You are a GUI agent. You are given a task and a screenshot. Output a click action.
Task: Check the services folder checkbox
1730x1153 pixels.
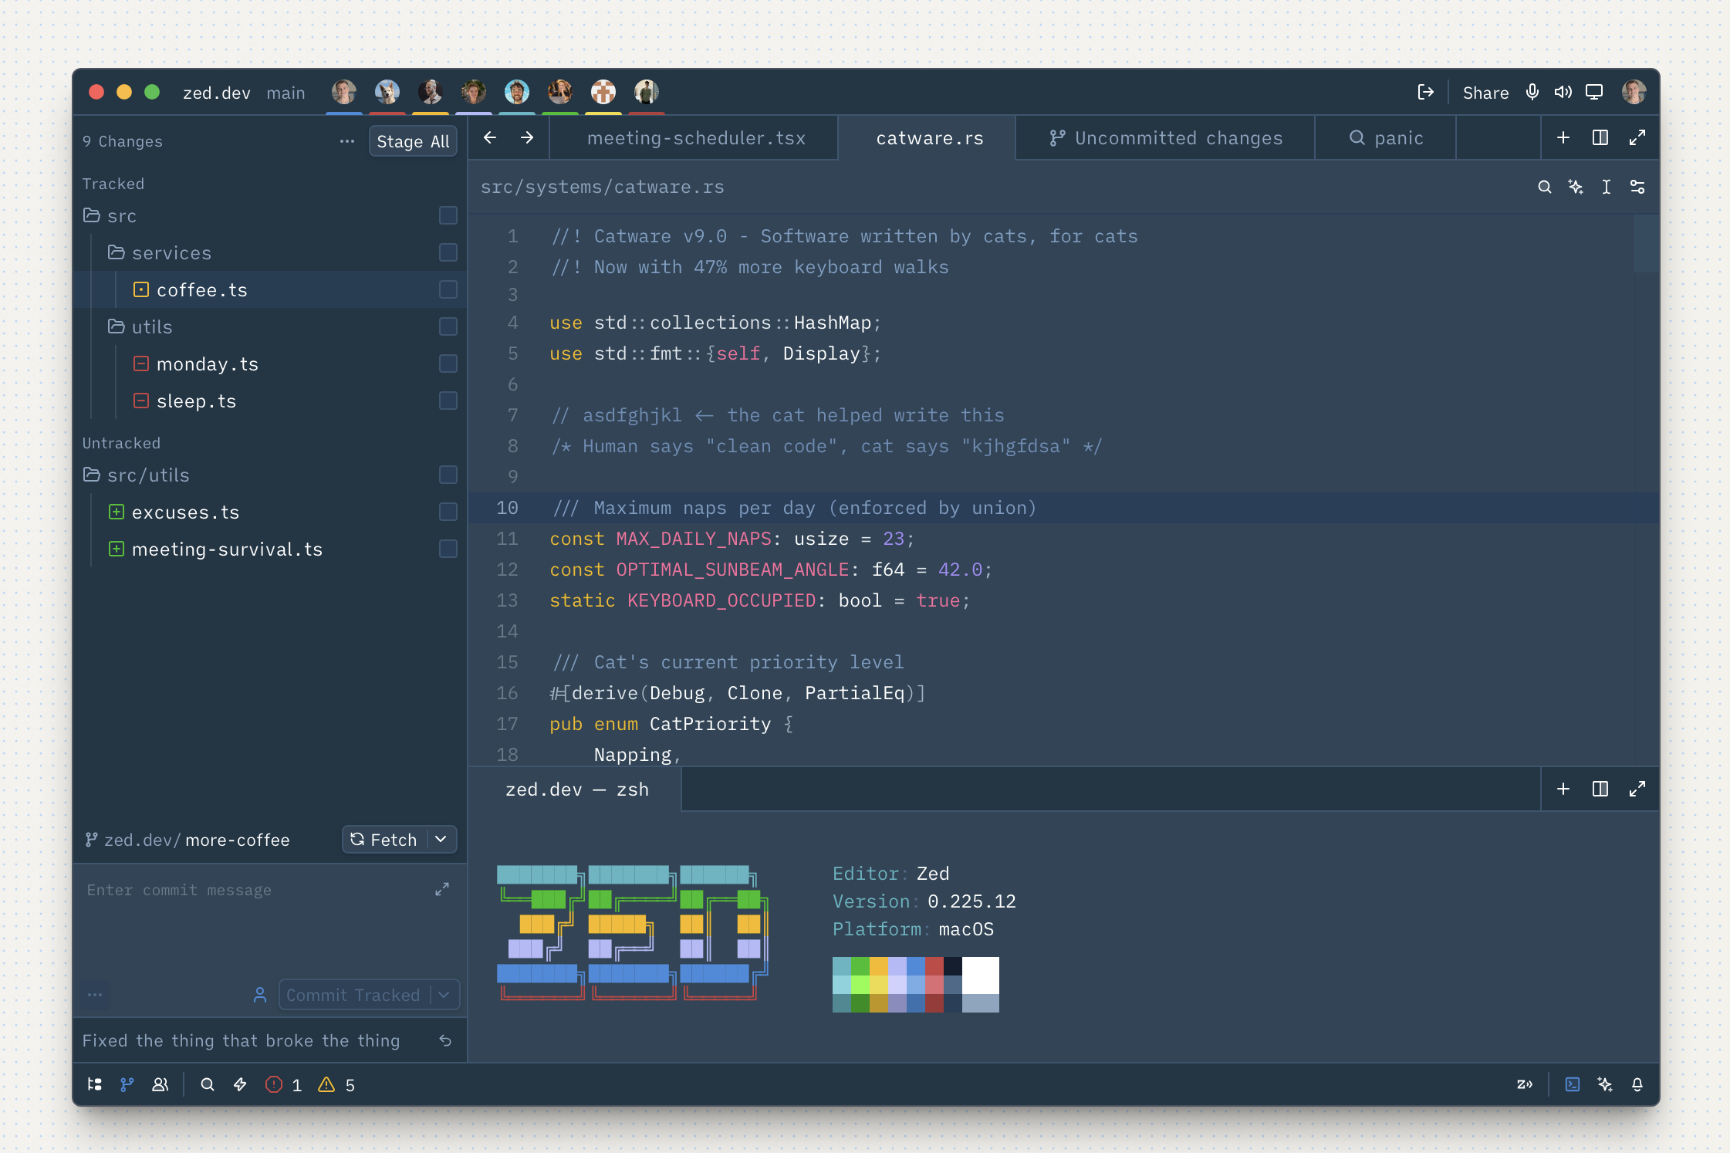(448, 252)
